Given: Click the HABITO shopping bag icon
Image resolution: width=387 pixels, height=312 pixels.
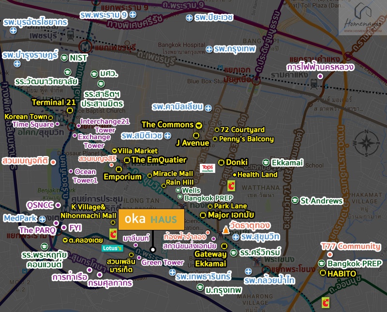Looking at the screenshot, I should coord(323,273).
